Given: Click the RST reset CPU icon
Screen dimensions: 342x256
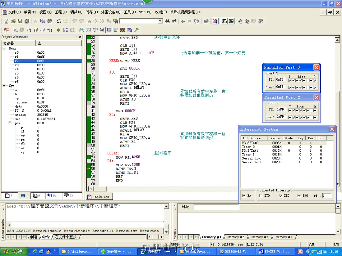Looking at the screenshot, I should pos(6,30).
